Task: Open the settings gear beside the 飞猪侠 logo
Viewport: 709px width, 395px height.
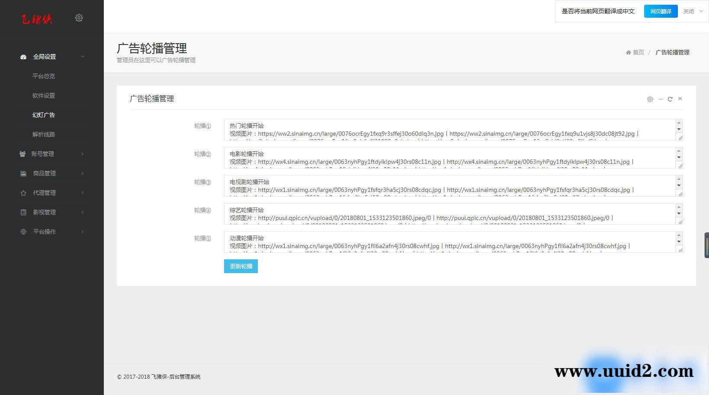Action: 79,18
